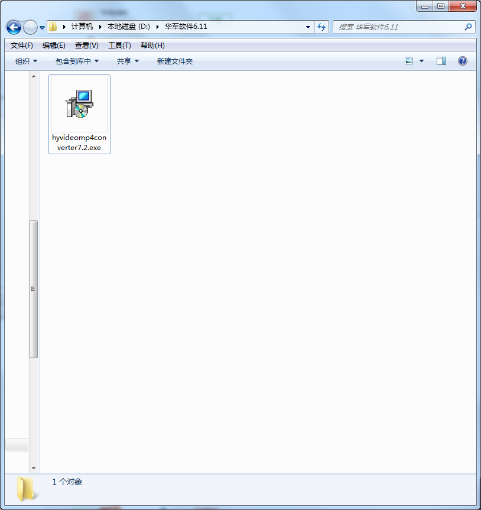Open the 工具 menu
This screenshot has height=510, width=481.
[118, 45]
